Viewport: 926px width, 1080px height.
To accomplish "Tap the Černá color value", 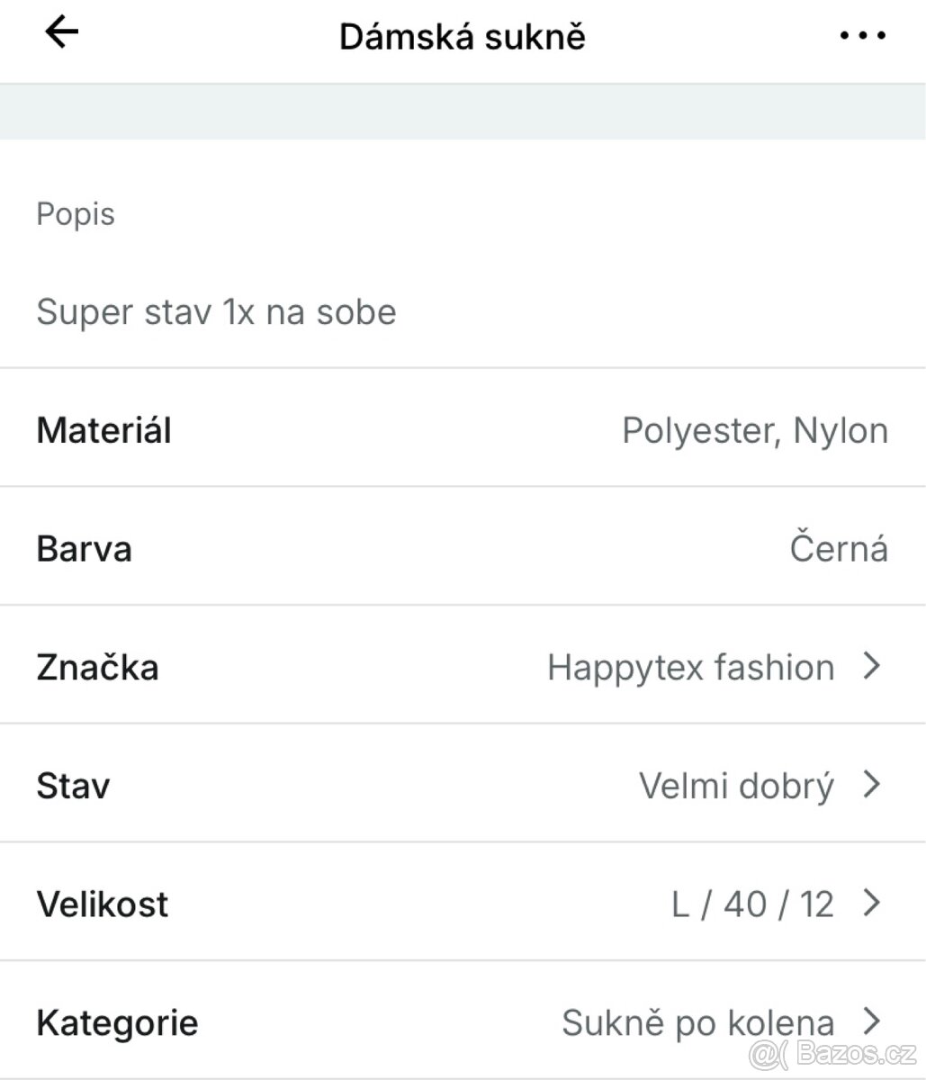I will click(x=838, y=549).
